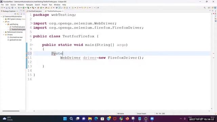Click Link with Editor icon
217x122 pixels.
pos(18,14)
